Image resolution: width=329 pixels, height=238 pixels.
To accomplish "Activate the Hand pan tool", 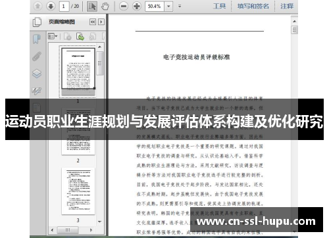I will tap(105, 7).
